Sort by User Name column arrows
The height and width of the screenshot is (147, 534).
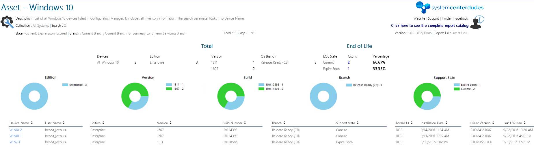(x=64, y=123)
